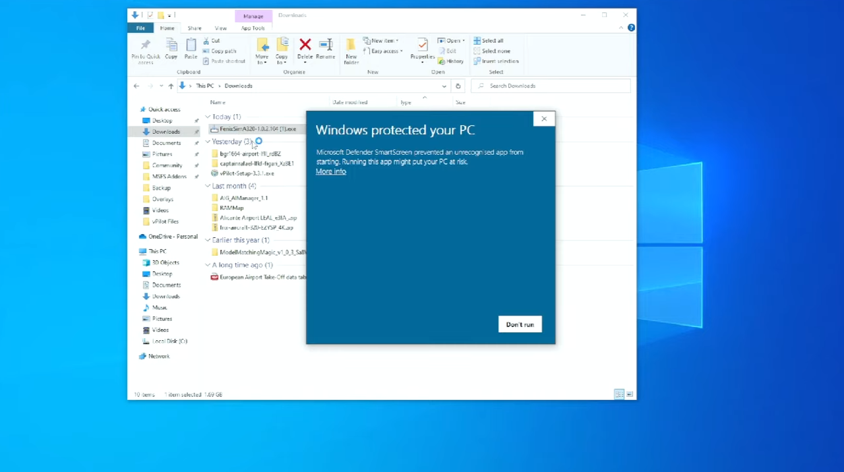Open vPilot Files in Quick access

(165, 221)
